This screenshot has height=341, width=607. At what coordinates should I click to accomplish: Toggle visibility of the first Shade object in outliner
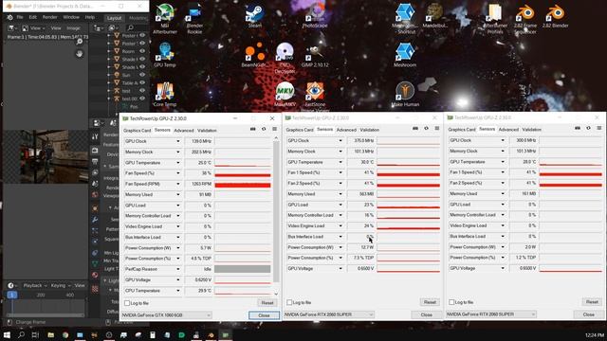[x=142, y=59]
